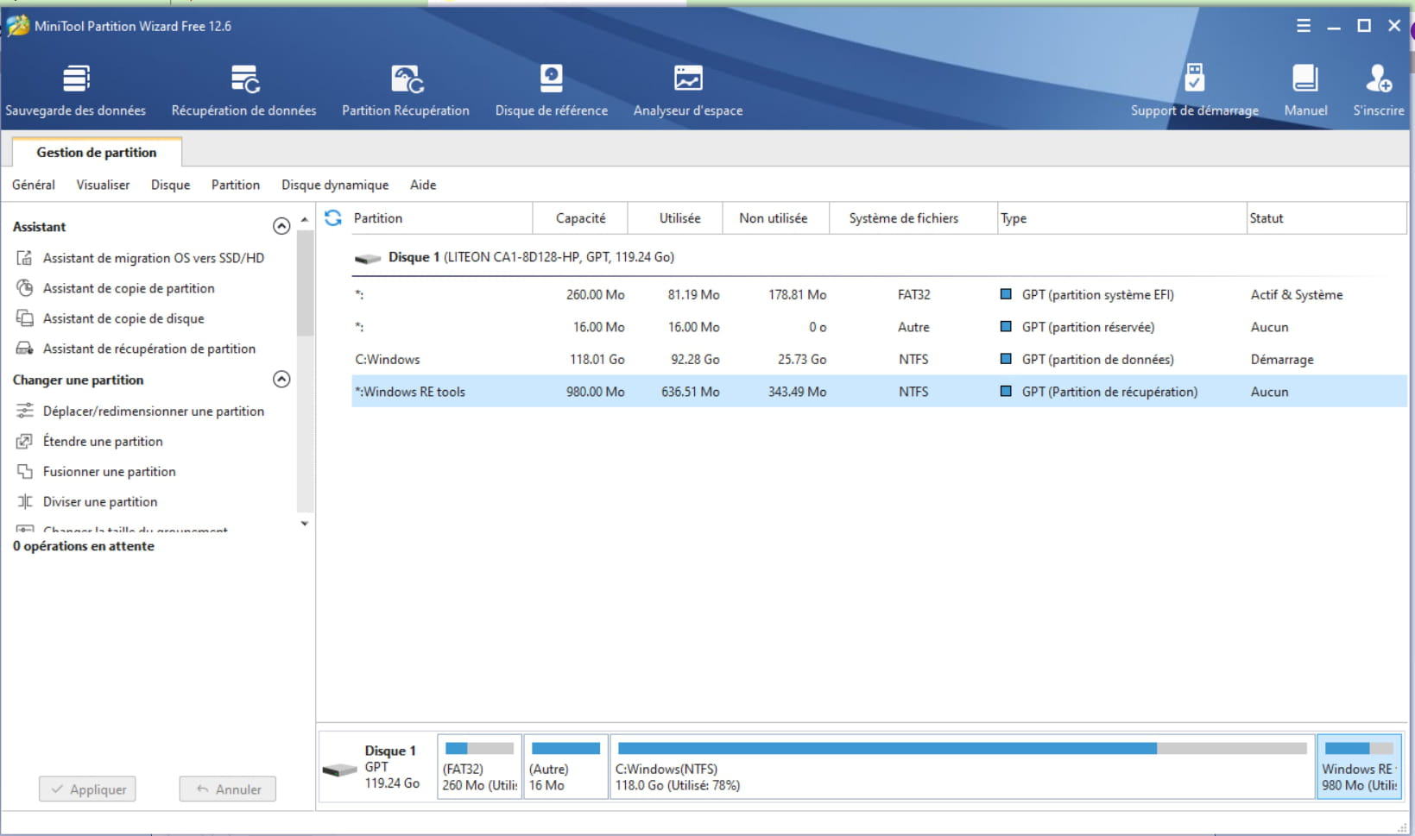Sort by Capacité column header
The image size is (1415, 836).
click(580, 218)
